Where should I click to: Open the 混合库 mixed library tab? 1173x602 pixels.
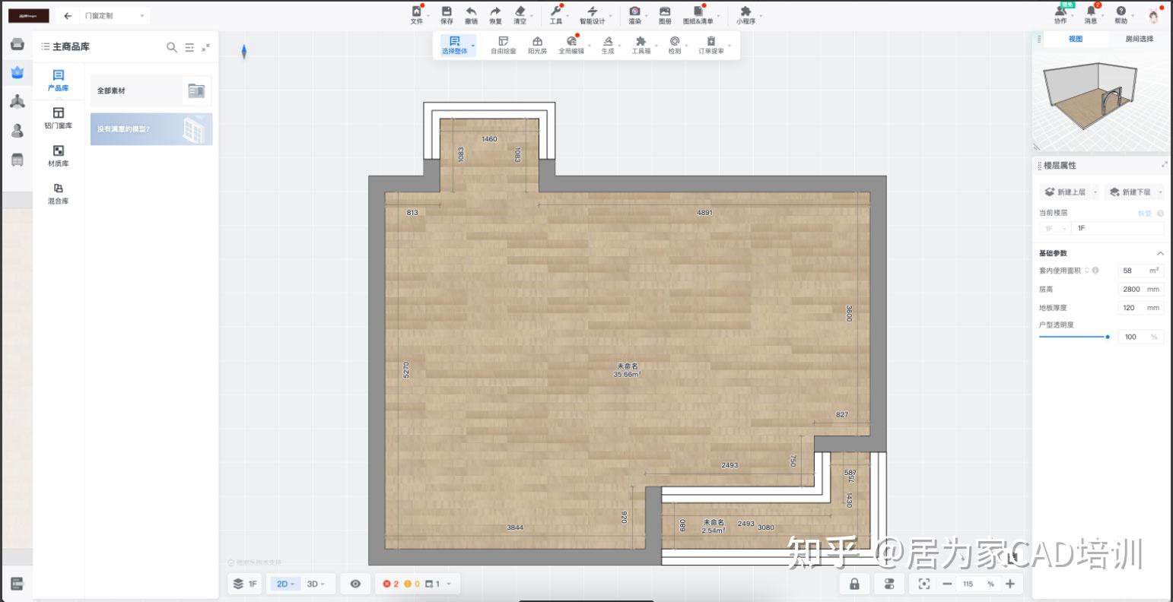point(59,194)
